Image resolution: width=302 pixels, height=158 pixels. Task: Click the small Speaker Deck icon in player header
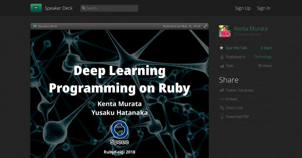(35, 26)
